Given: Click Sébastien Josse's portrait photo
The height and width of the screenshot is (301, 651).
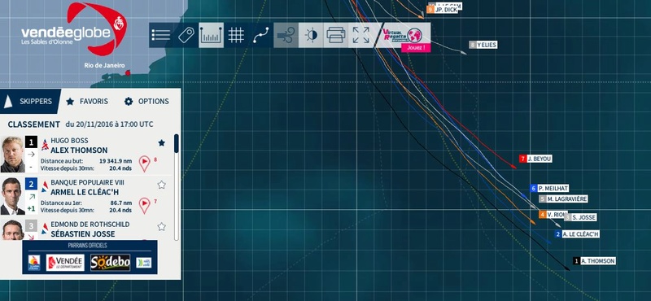Looking at the screenshot, I should pyautogui.click(x=12, y=230).
